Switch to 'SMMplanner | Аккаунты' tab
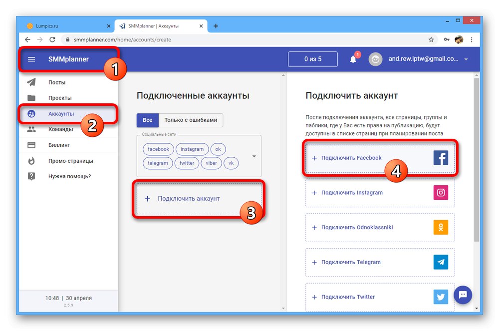 [x=160, y=26]
